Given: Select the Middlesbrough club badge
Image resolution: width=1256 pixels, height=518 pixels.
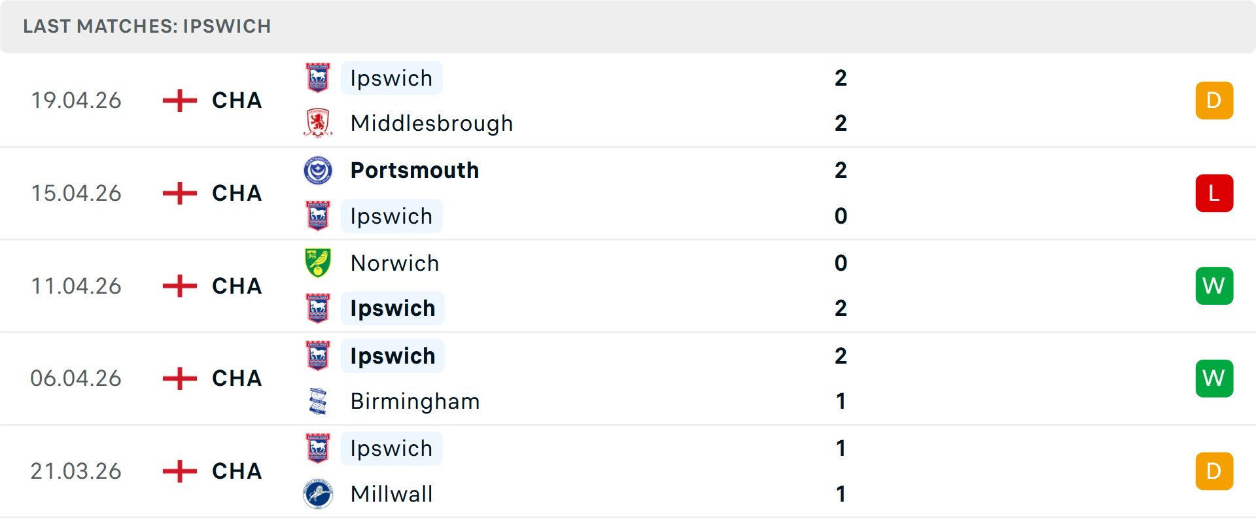Looking at the screenshot, I should [319, 123].
